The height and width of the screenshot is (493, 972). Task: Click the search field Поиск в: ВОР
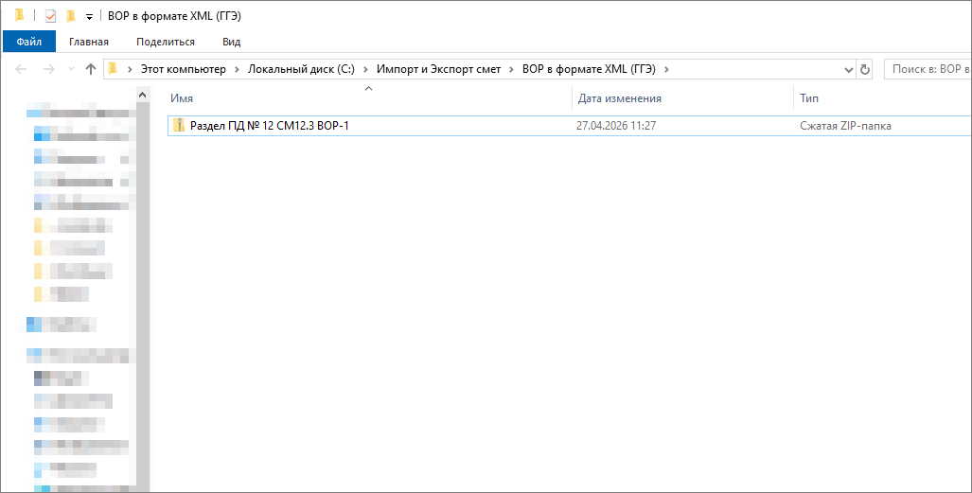928,69
